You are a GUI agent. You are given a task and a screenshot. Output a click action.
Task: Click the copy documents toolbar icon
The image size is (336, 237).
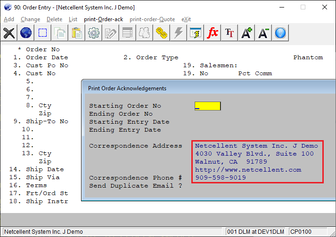(59, 33)
